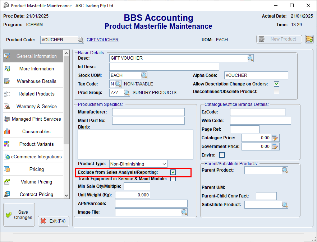317x242 pixels.
Task: Click the Save Changes button
Action: click(19, 215)
